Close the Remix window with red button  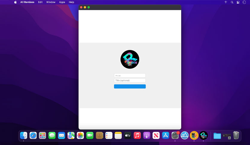(81, 7)
